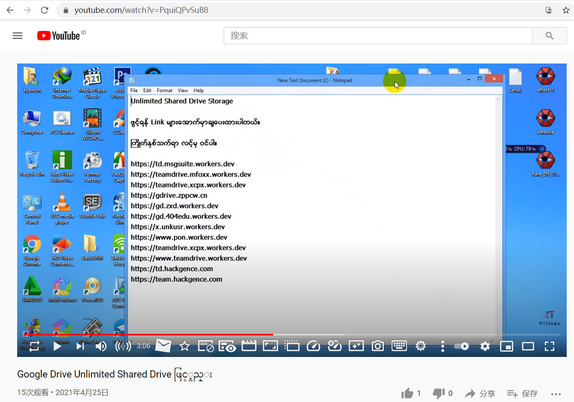574x402 pixels.
Task: Click the https://td.hackgence.com line
Action: pos(172,269)
